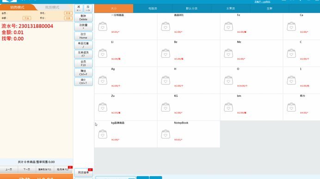Open the 水果类 category tab

coord(231,9)
